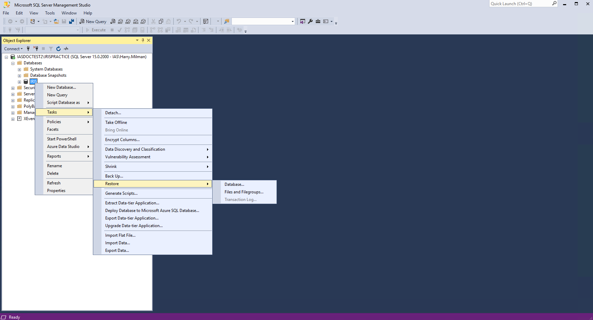Open the View menu
The width and height of the screenshot is (593, 320).
[34, 13]
